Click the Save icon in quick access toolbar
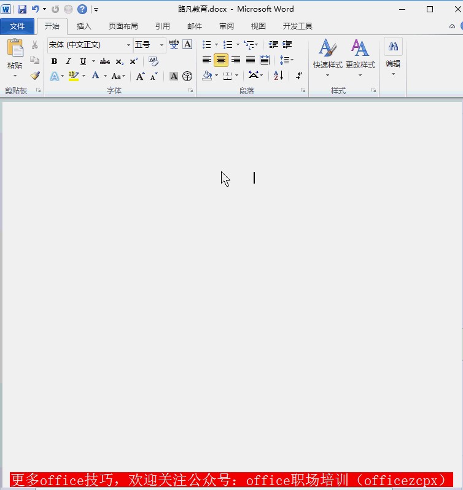Screen dimensions: 463x490 (22, 9)
